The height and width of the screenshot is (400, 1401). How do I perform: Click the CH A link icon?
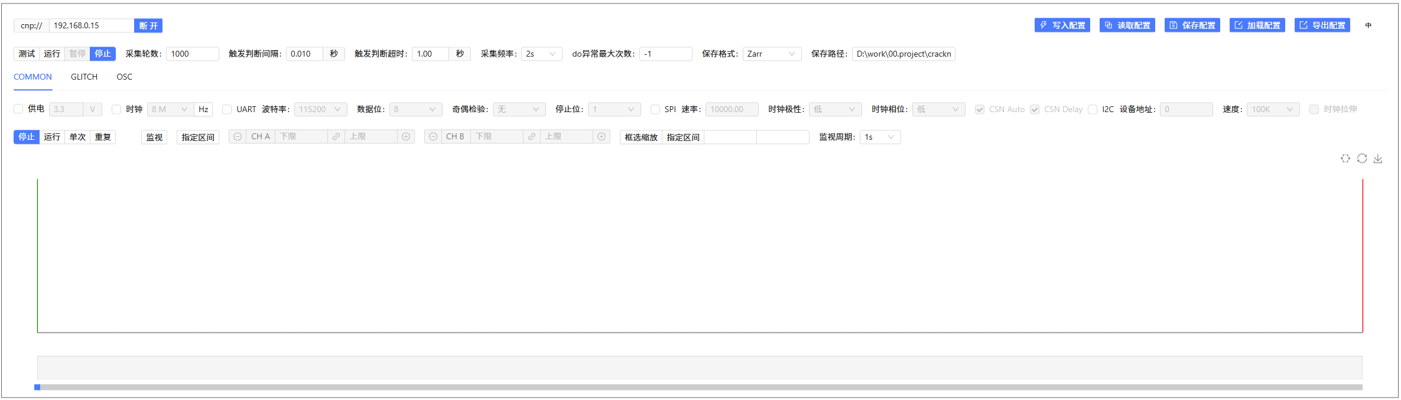(x=336, y=137)
